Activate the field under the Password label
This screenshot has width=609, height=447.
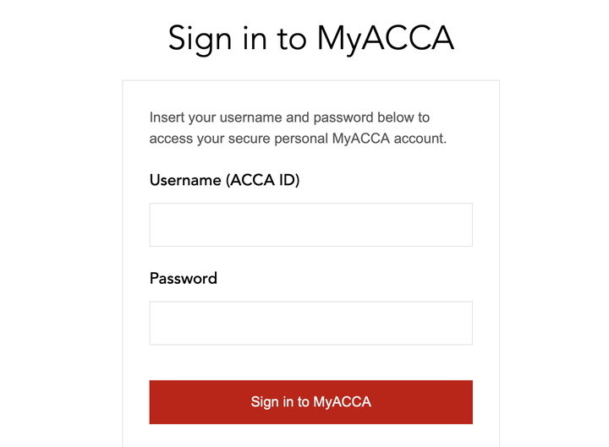pos(310,323)
